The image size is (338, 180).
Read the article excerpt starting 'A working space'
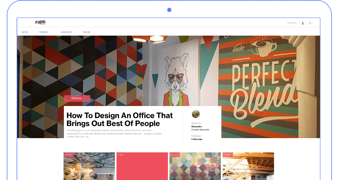click(x=114, y=133)
